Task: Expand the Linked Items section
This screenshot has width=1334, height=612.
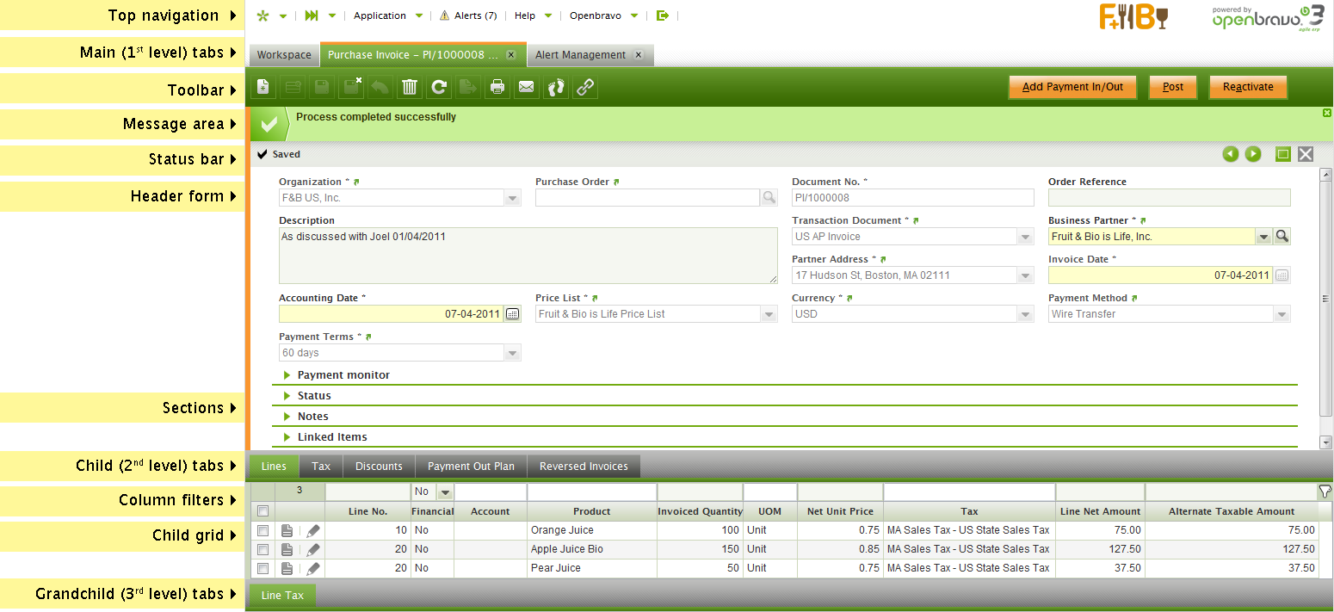Action: [332, 437]
